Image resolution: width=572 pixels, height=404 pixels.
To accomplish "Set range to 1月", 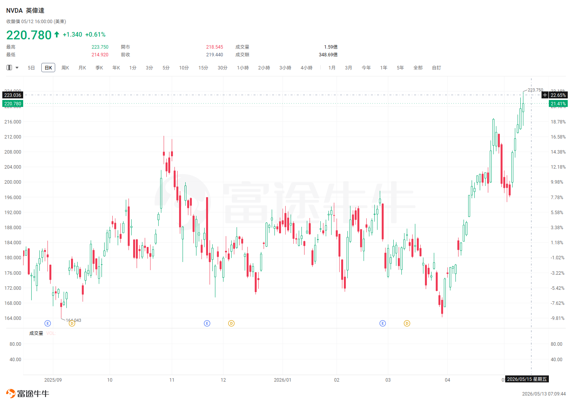I will tap(332, 68).
